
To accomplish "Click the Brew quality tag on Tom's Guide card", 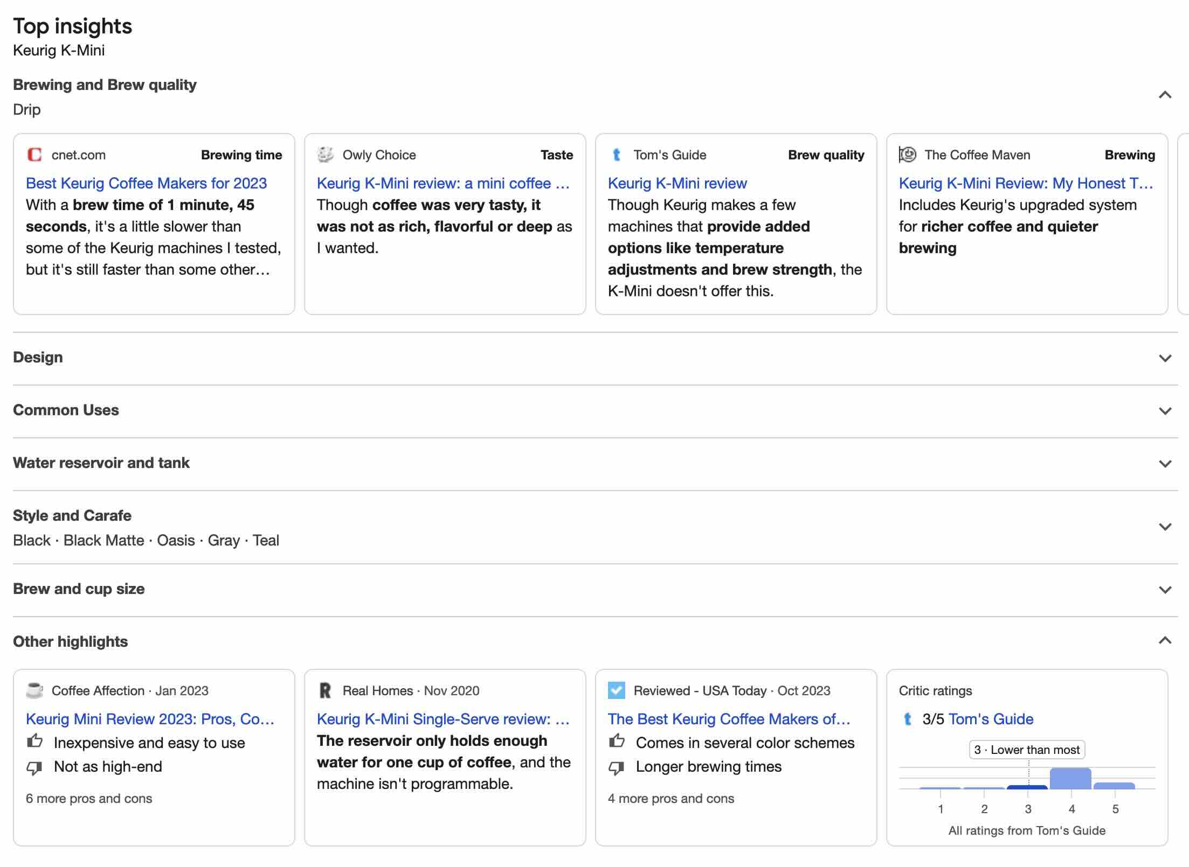I will pos(826,155).
